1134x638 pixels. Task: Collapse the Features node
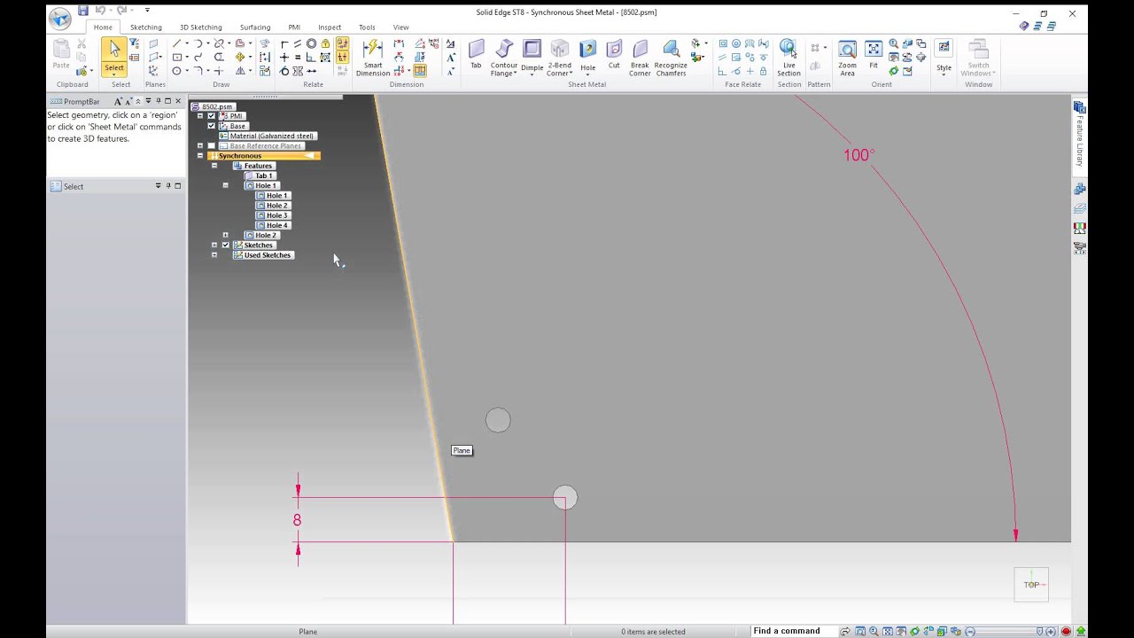click(x=214, y=166)
